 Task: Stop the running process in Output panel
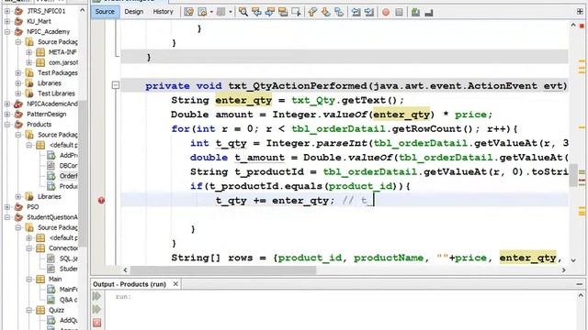(x=96, y=323)
